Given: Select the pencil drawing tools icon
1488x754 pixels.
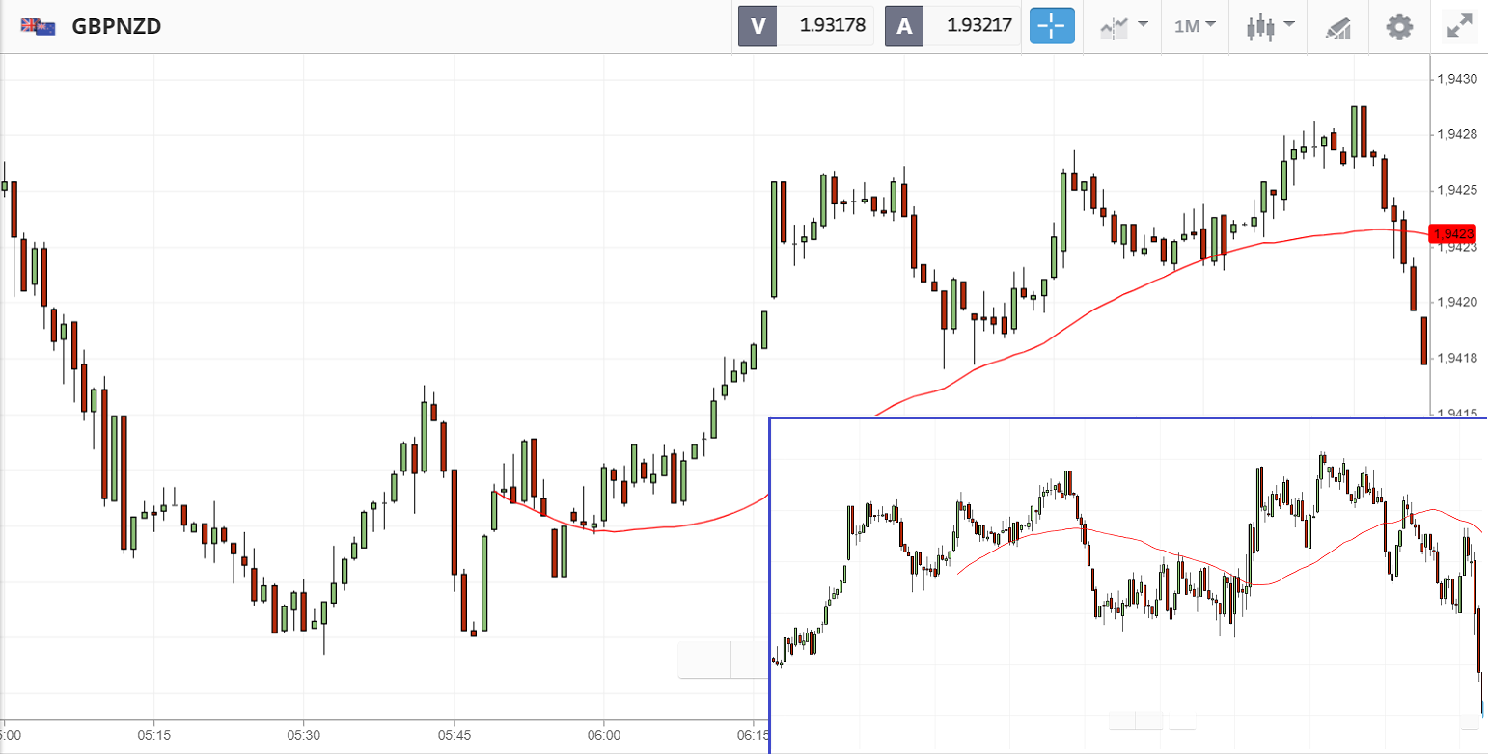Looking at the screenshot, I should point(1338,27).
